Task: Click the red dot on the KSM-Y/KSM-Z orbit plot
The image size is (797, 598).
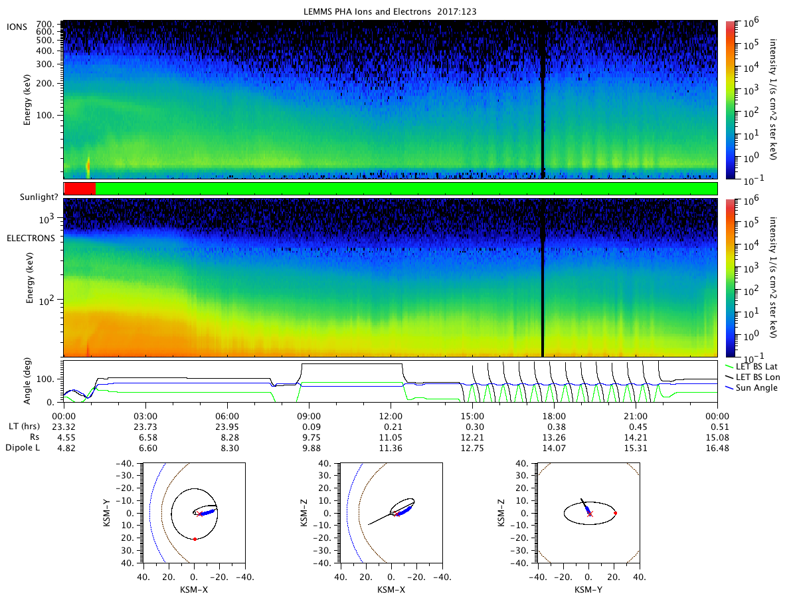Action: 616,513
